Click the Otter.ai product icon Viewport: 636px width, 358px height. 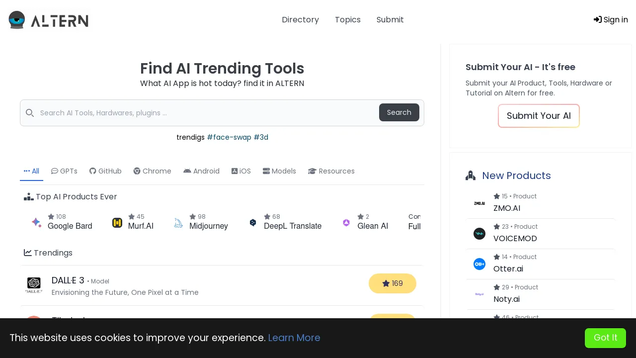tap(479, 264)
